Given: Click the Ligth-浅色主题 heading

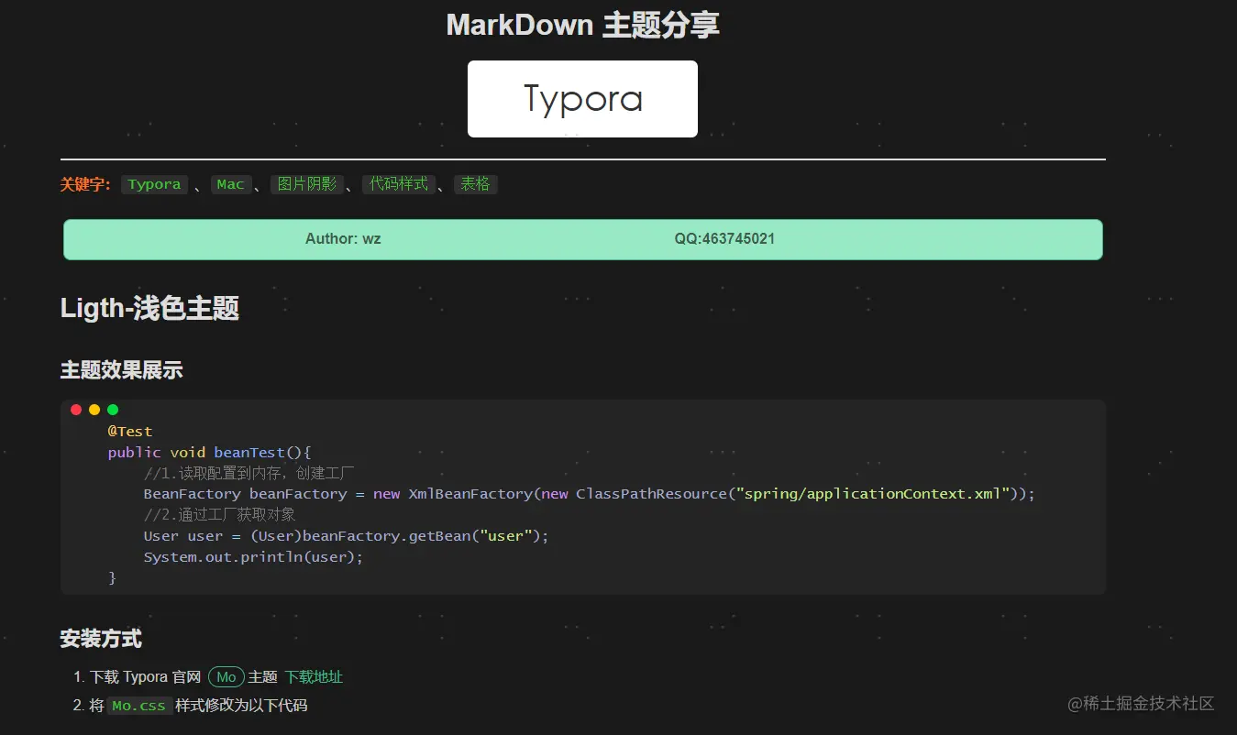Looking at the screenshot, I should 149,308.
